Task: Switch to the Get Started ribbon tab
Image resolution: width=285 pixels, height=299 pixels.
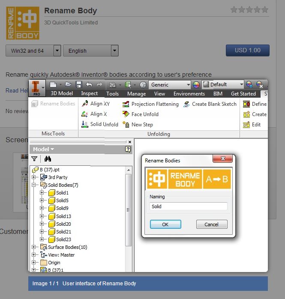Action: pyautogui.click(x=243, y=94)
